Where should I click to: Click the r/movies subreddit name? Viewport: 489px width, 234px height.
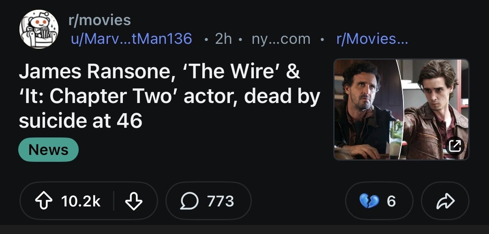(x=99, y=19)
